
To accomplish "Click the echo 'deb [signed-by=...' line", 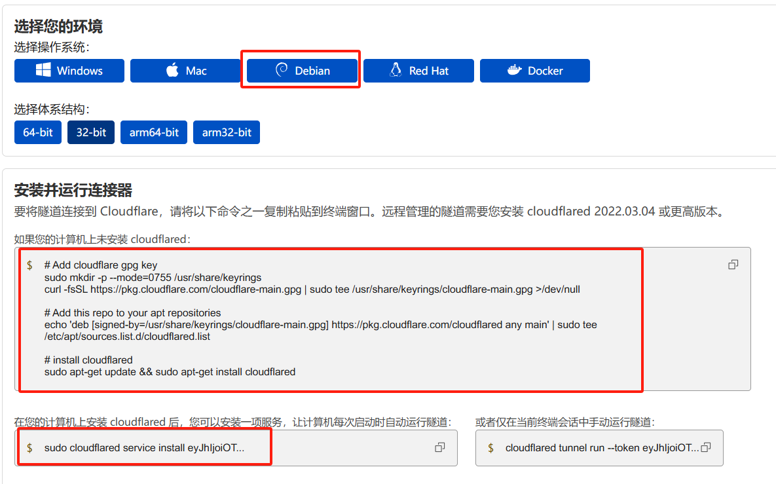I will [320, 324].
